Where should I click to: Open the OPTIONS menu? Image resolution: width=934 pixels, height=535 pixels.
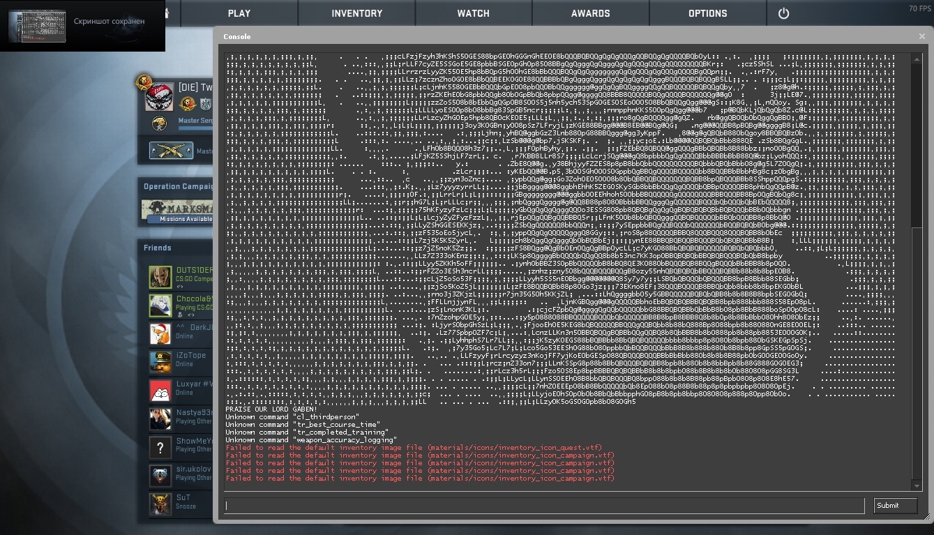[x=708, y=13]
